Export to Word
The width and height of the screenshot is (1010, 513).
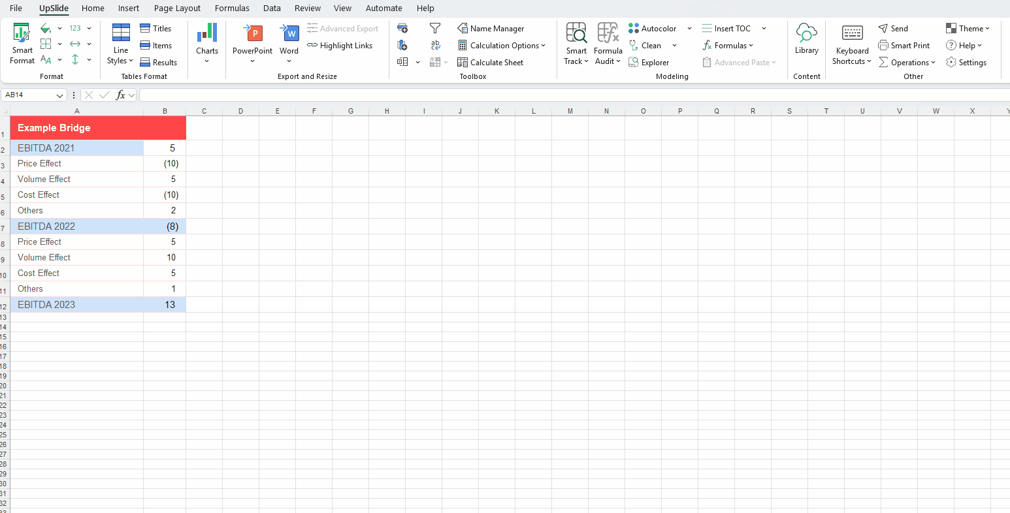tap(289, 43)
